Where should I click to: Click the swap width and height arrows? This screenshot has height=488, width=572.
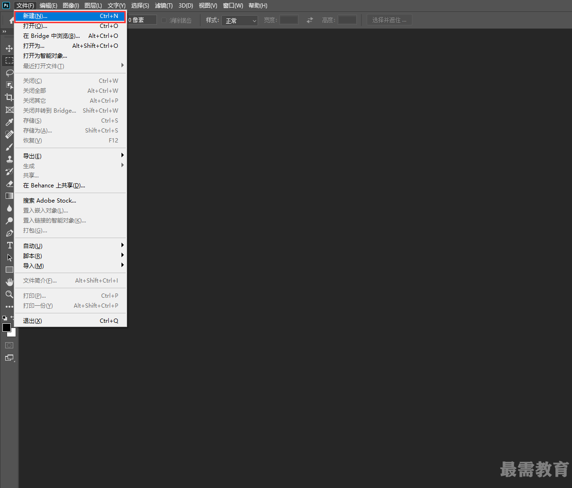[x=310, y=20]
